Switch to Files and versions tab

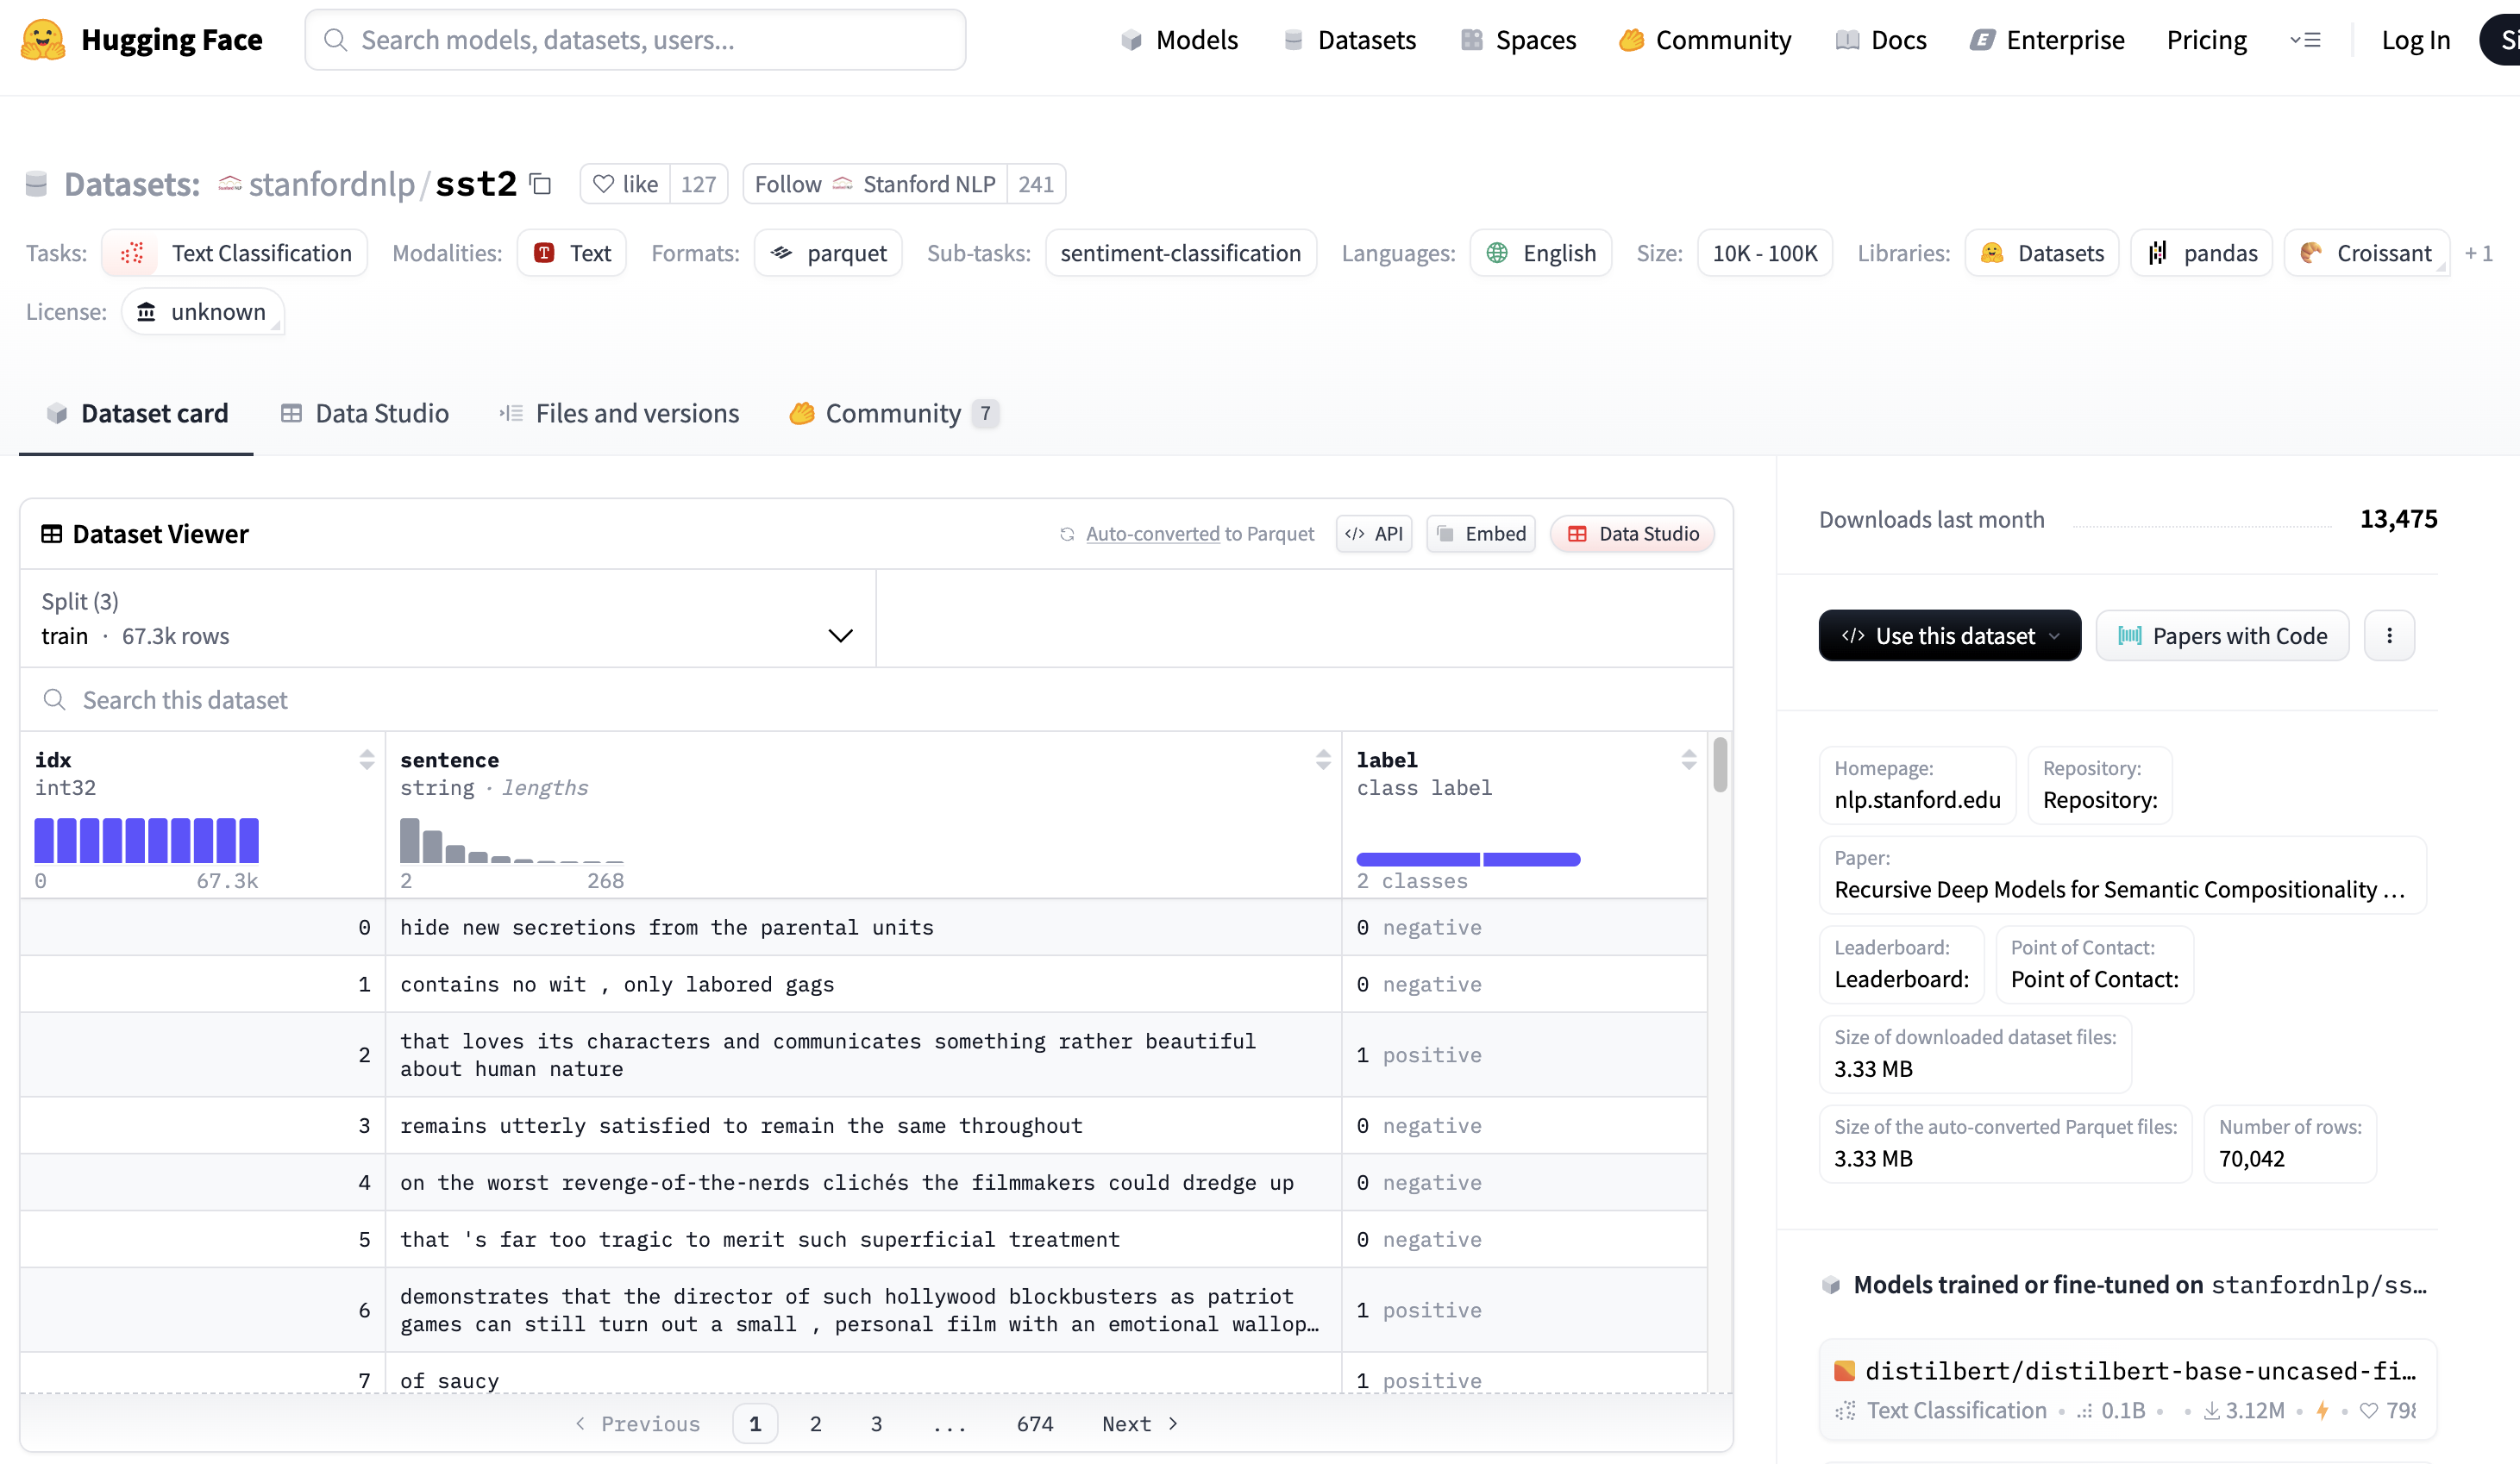(x=619, y=414)
